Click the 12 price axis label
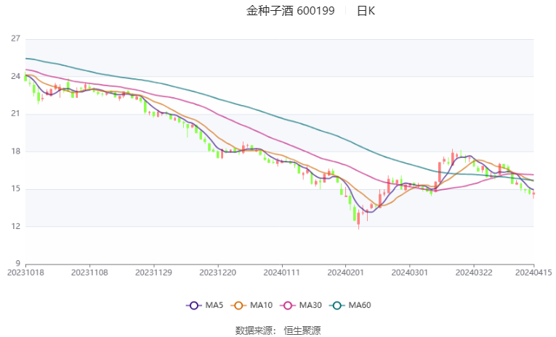 pos(15,226)
